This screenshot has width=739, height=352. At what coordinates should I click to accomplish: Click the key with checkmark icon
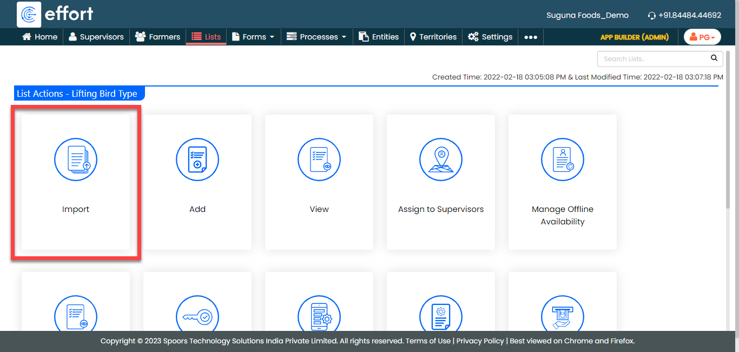click(x=197, y=316)
